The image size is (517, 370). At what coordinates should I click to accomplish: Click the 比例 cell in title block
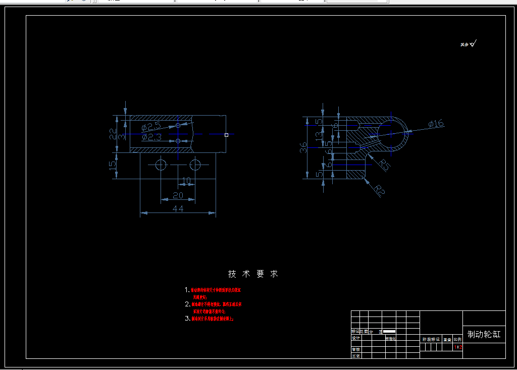(457, 339)
